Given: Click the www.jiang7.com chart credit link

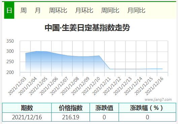Looking at the screenshot, I should [158, 99].
